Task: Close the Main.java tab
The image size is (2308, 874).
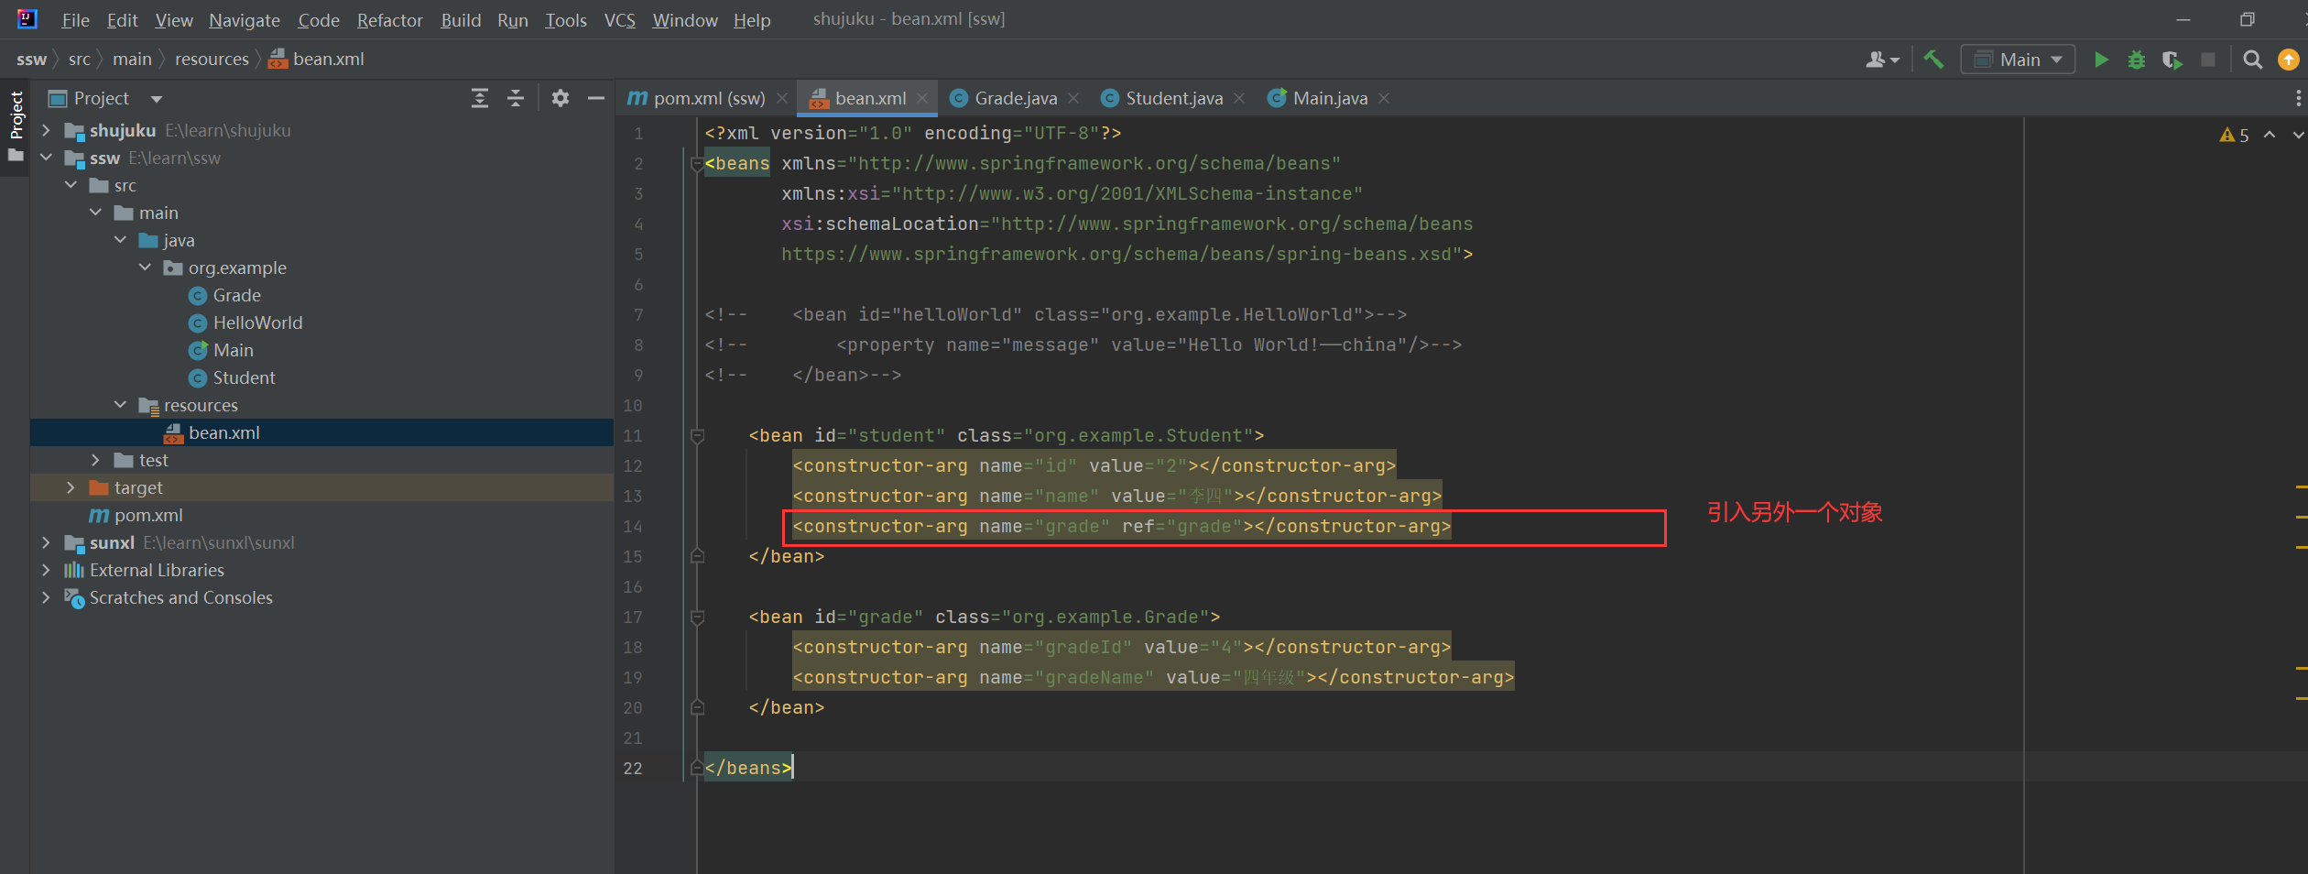Action: tap(1384, 98)
